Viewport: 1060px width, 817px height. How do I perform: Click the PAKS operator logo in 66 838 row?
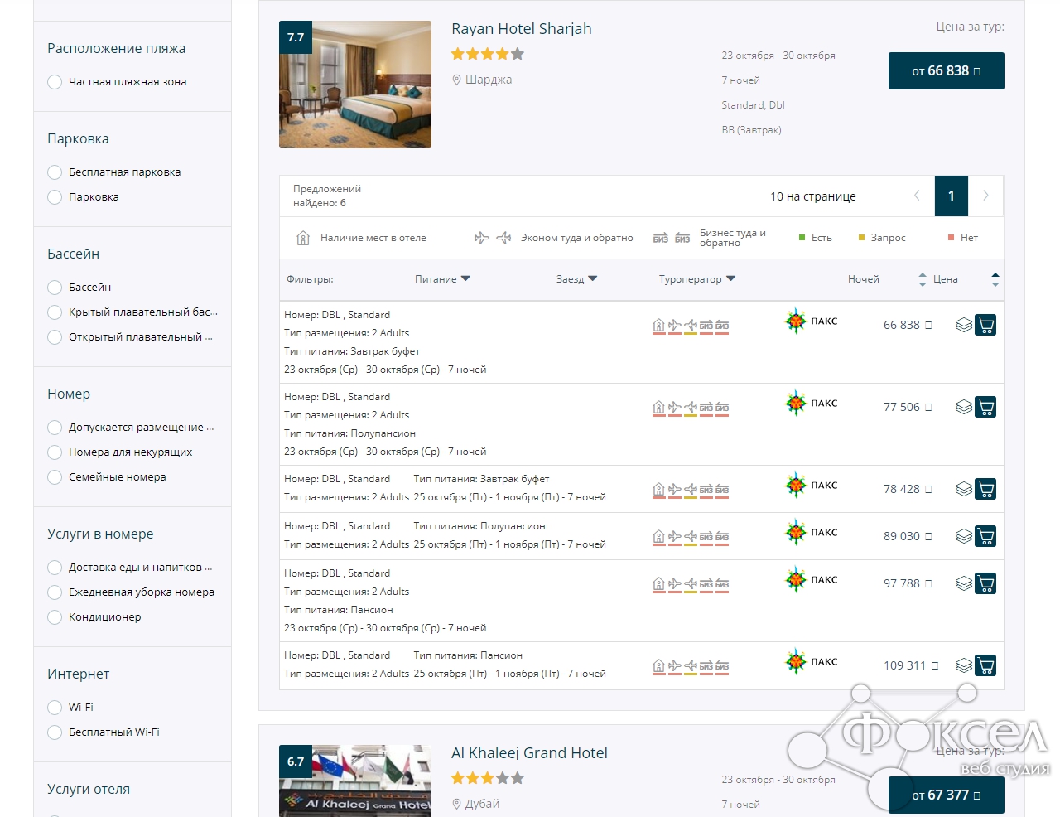pyautogui.click(x=812, y=321)
